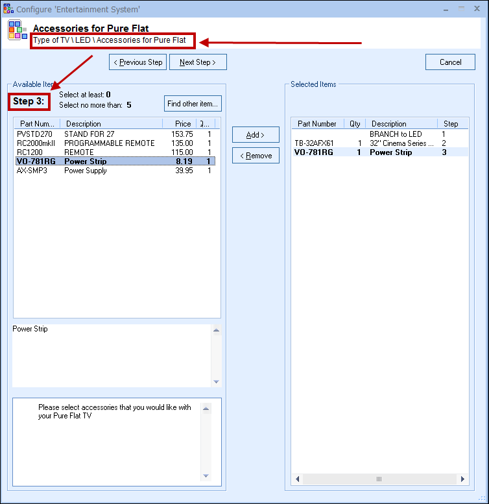Click the Configure window title bar icon

coord(8,9)
